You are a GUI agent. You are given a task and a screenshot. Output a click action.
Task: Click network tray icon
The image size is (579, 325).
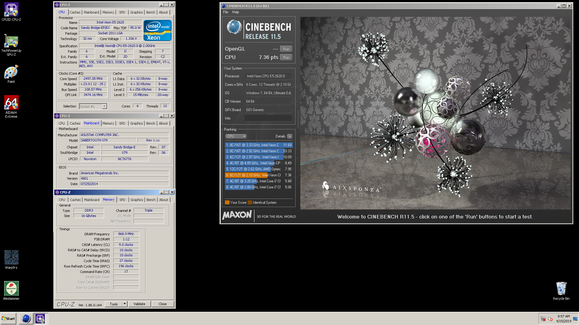[x=543, y=319]
